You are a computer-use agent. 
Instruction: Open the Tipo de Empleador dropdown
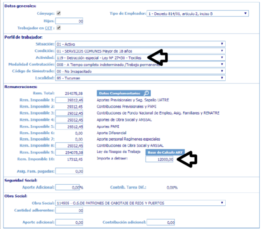click(x=197, y=13)
